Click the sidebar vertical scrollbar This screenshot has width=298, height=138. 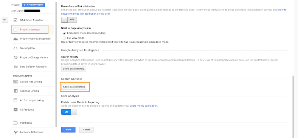56,65
